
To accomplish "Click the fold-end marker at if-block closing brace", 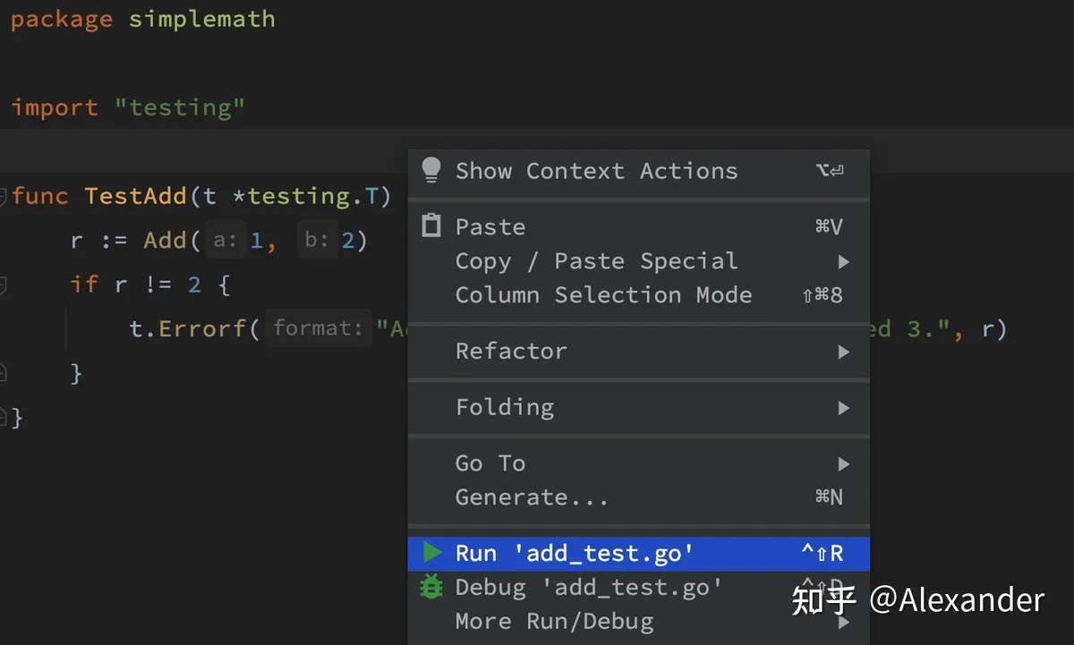I will (3, 372).
